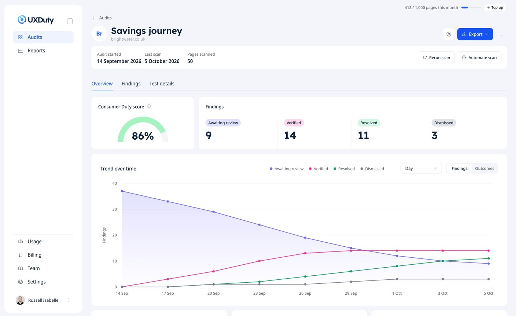This screenshot has height=316, width=516.
Task: Click the Br project avatar badge
Action: [99, 34]
